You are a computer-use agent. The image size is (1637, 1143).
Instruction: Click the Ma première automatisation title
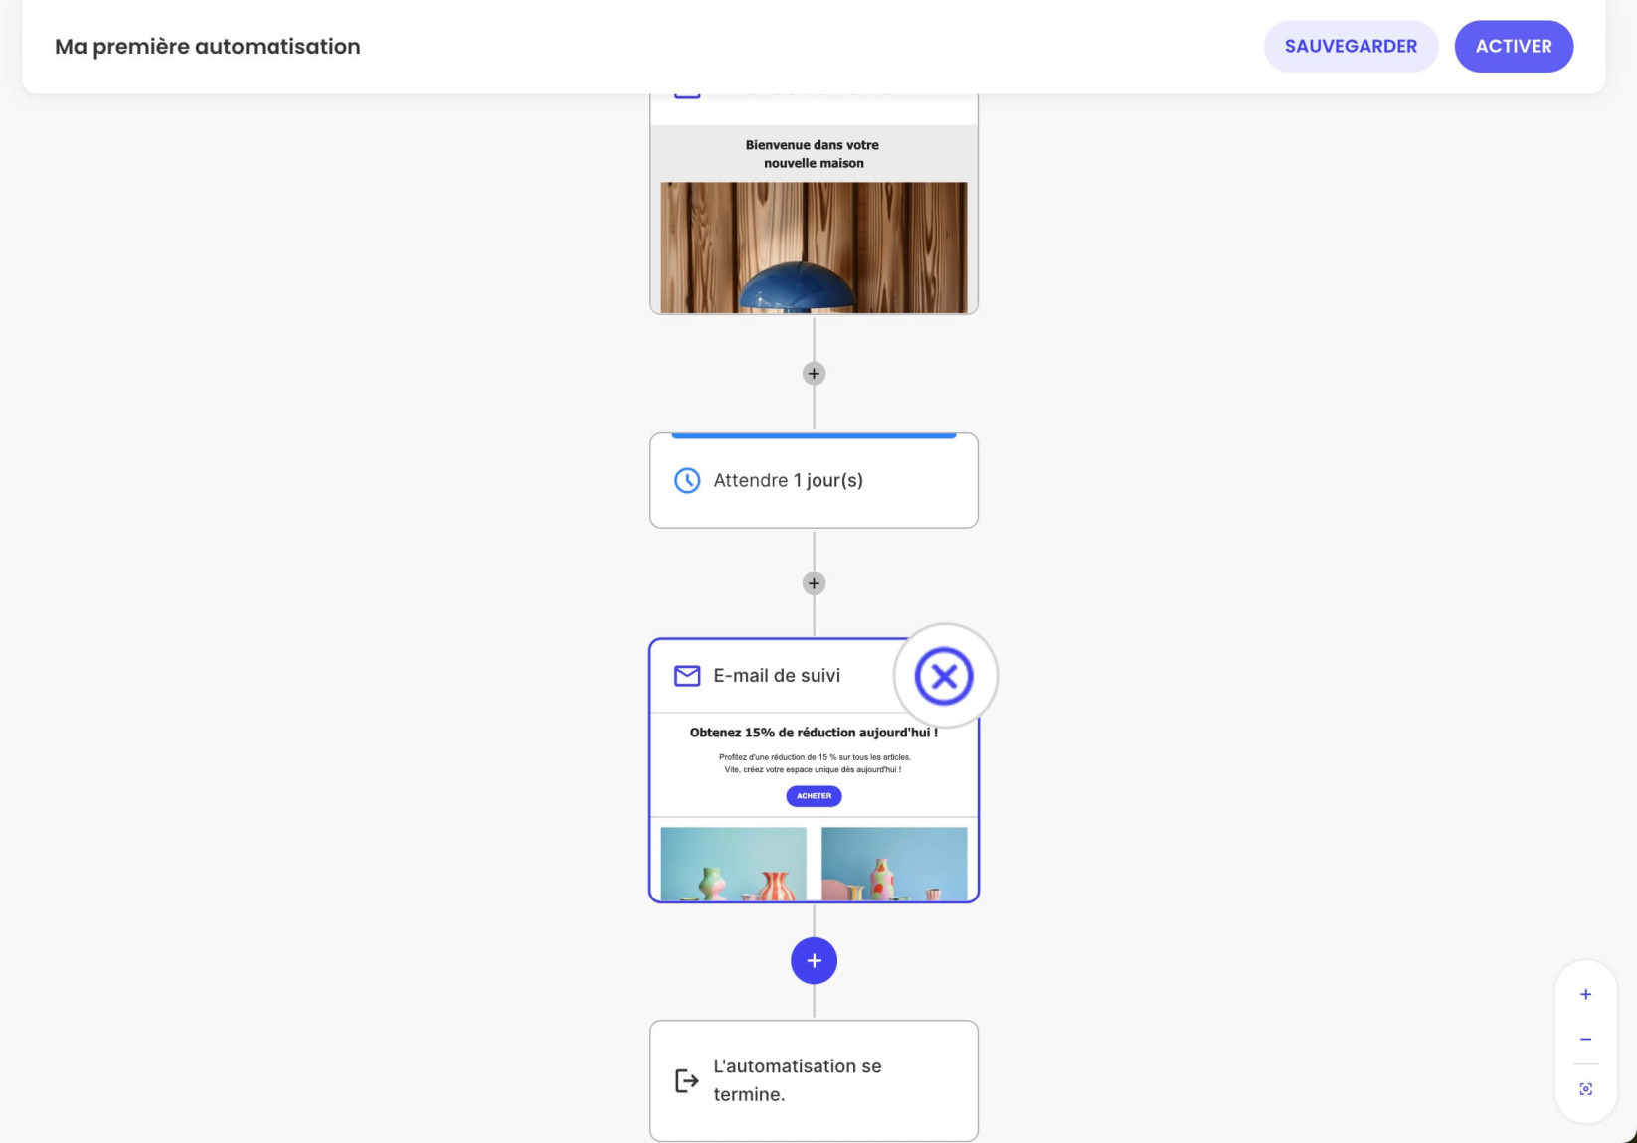click(x=208, y=47)
